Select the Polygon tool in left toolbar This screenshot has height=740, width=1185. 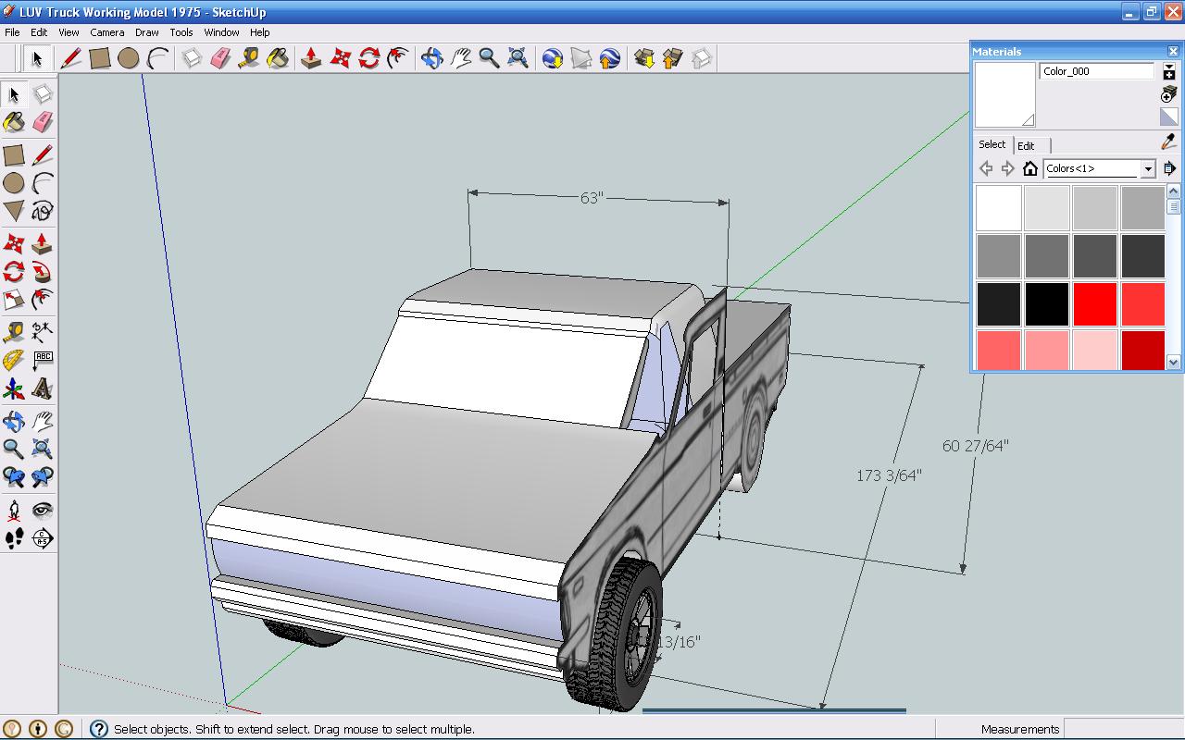13,211
